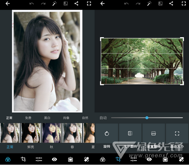Redo edit on the portrait filter screen
Image resolution: width=189 pixels, height=165 pixels.
(x=43, y=4)
